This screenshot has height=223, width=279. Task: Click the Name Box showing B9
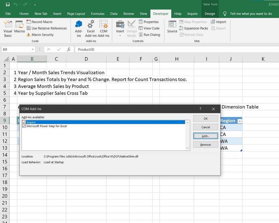pyautogui.click(x=16, y=49)
